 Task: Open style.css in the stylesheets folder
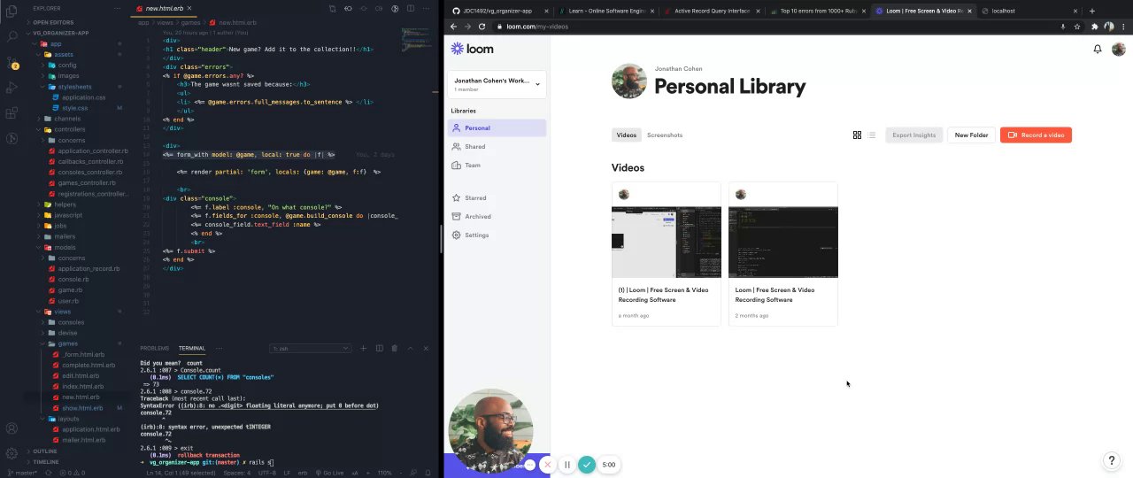point(75,107)
